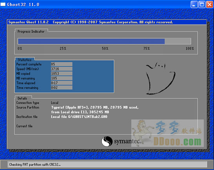The height and width of the screenshot is (170, 214).
Task: Click the Time elapsed value 0:17
Action: click(x=62, y=83)
